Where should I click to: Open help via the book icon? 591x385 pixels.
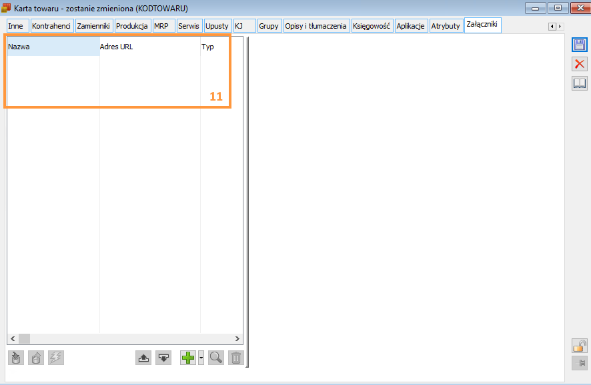[580, 83]
